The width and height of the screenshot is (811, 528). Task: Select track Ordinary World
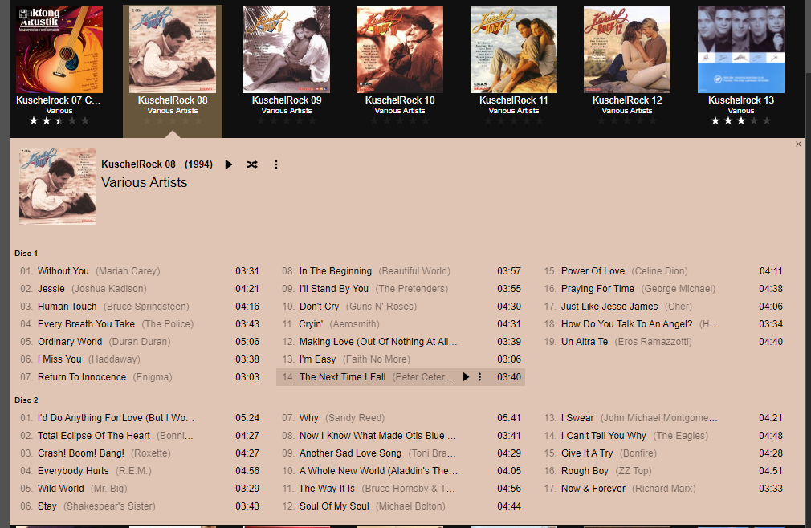coord(139,342)
